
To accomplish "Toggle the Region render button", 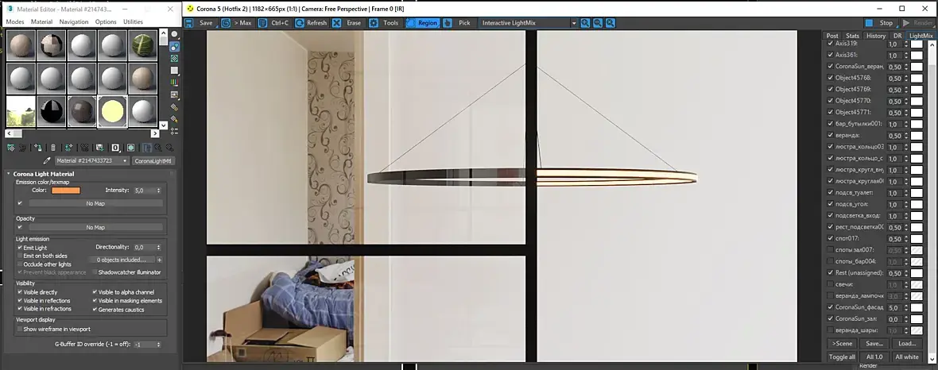I will click(422, 23).
